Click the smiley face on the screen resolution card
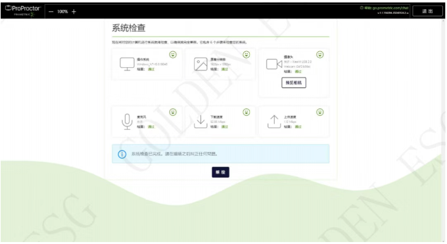Image resolution: width=447 pixels, height=244 pixels. (x=247, y=55)
